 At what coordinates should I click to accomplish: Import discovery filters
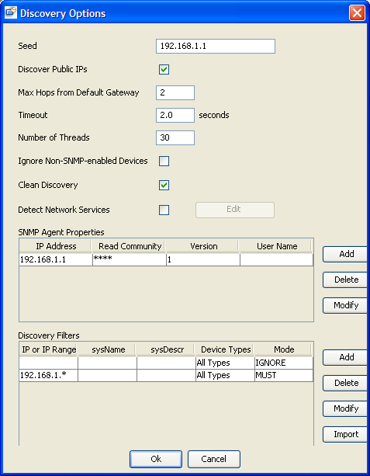(x=346, y=434)
